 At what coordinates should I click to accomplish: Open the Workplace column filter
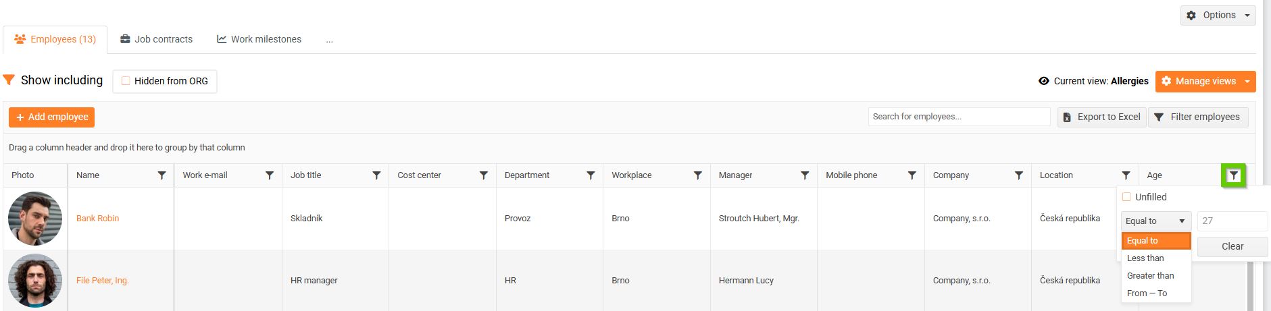tap(697, 175)
